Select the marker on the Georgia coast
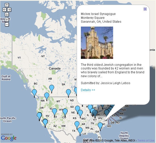 100,127
